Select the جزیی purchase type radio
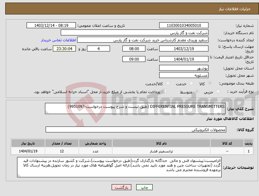This screenshot has width=259, height=196. [x=218, y=91]
